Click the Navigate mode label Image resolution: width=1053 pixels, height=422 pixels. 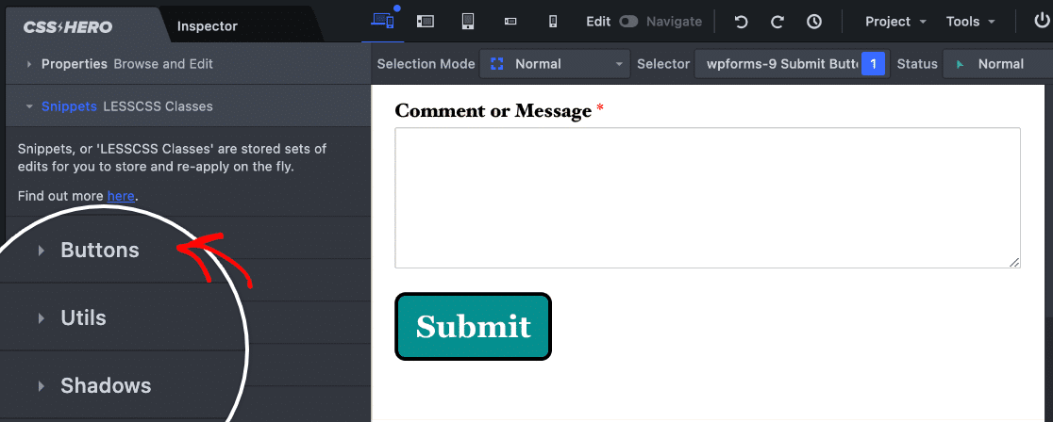tap(675, 22)
